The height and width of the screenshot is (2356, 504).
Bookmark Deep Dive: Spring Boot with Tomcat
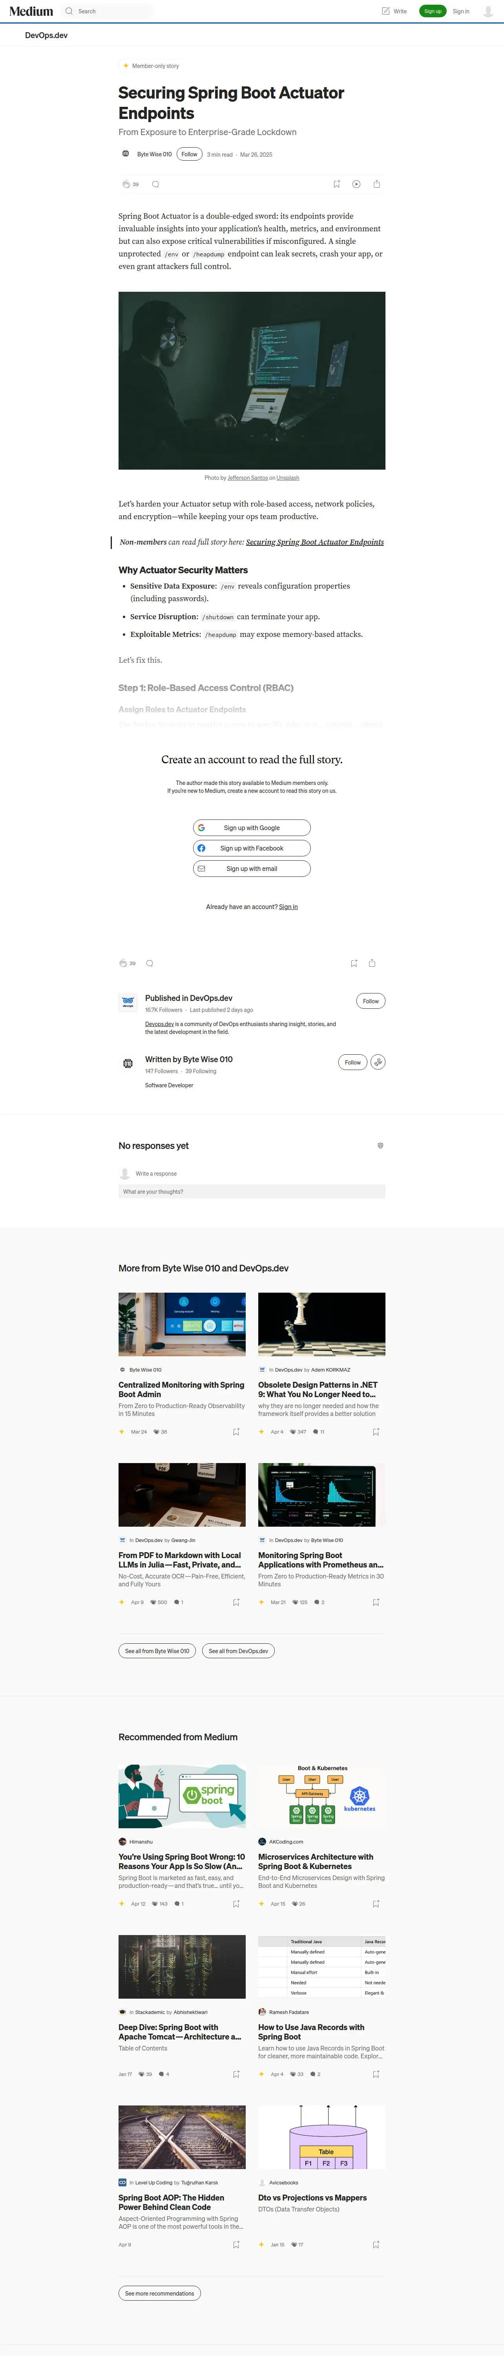point(236,2074)
